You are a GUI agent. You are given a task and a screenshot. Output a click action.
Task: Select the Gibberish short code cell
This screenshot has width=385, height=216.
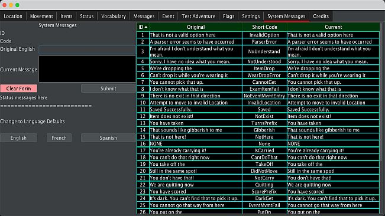pos(264,130)
